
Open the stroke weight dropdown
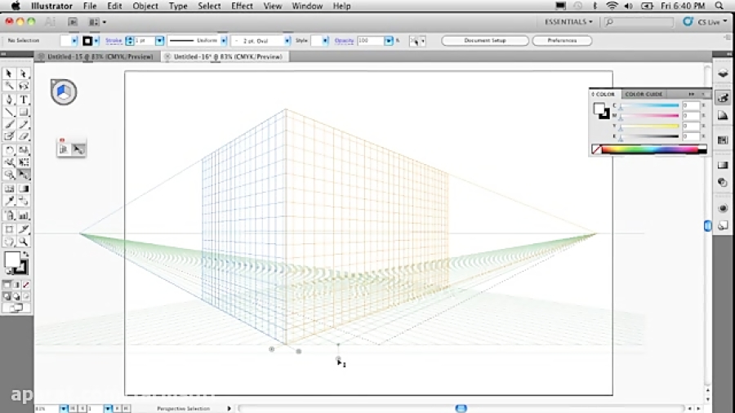click(x=160, y=41)
